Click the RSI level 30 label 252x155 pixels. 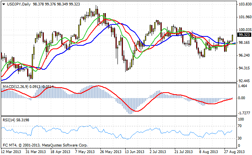click(x=240, y=138)
